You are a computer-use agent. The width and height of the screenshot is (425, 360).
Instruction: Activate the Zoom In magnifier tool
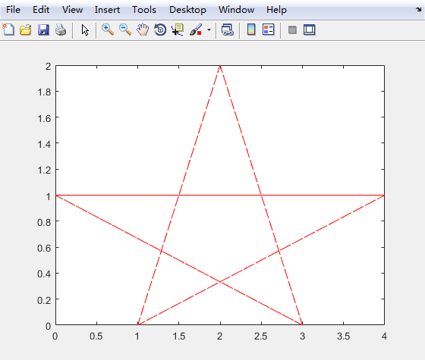[x=108, y=30]
